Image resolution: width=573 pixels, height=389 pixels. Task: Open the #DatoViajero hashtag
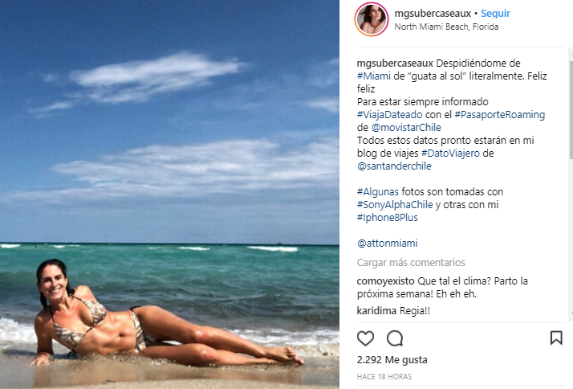pos(450,153)
